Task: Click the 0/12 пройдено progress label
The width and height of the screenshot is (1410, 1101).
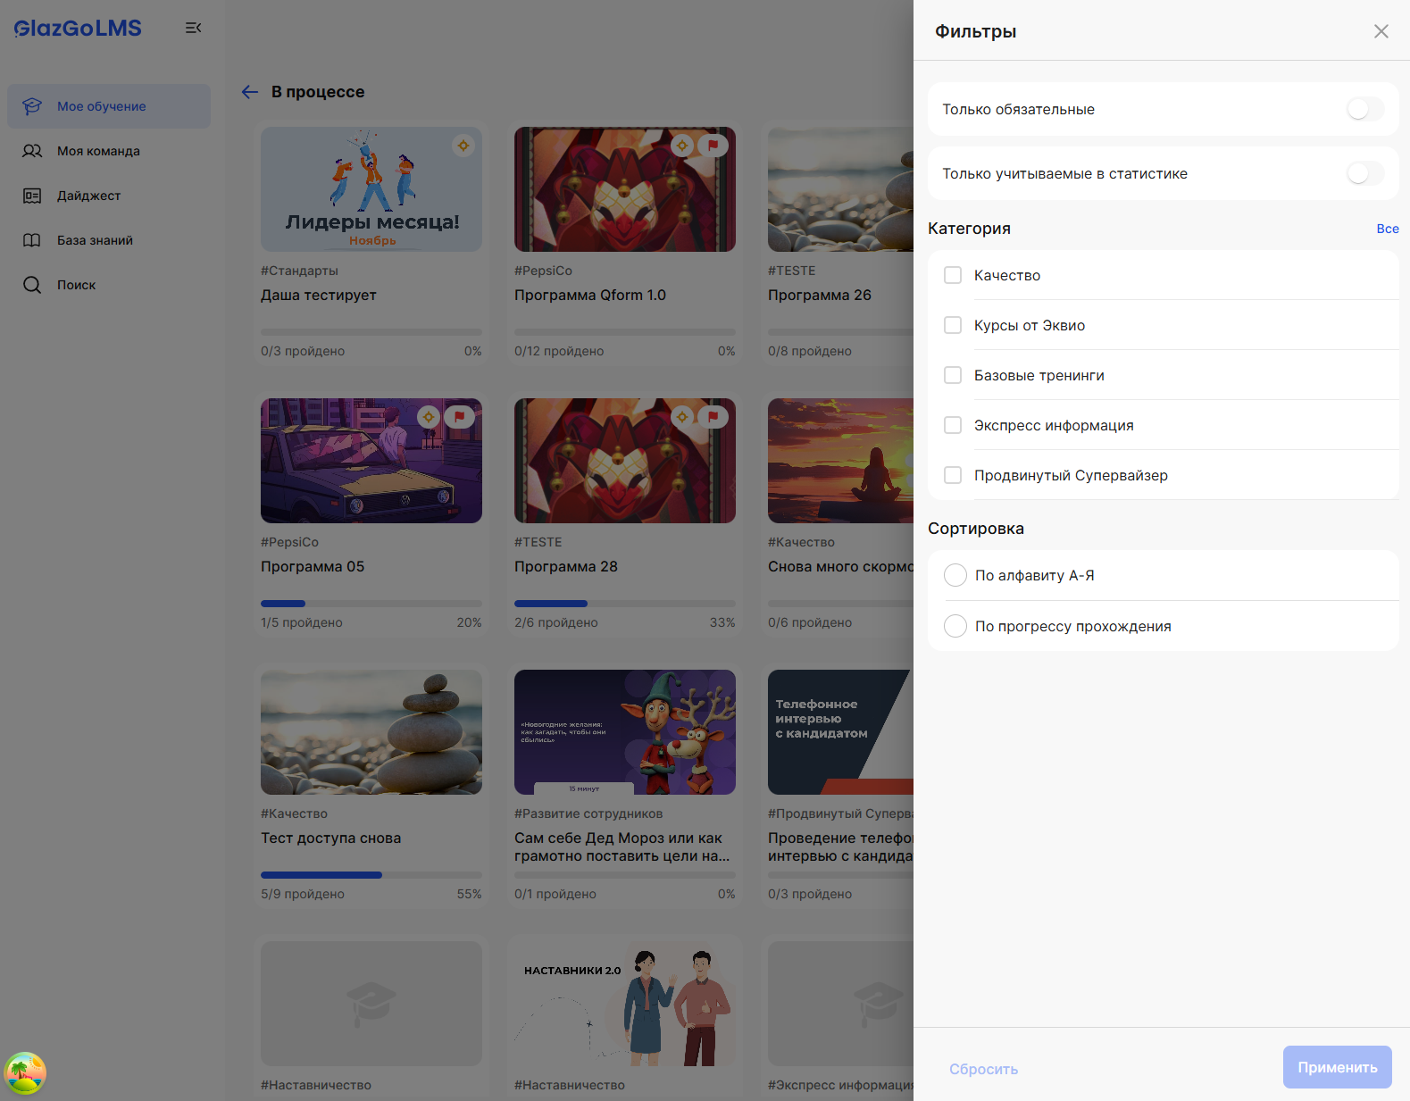Action: point(559,351)
